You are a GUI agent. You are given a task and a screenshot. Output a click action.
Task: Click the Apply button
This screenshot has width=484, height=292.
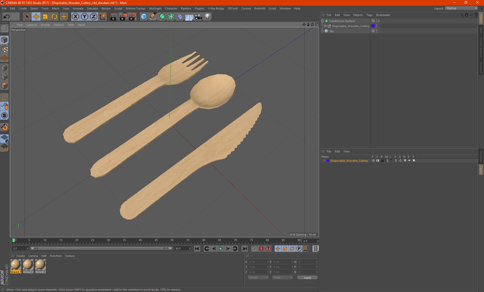tap(307, 278)
